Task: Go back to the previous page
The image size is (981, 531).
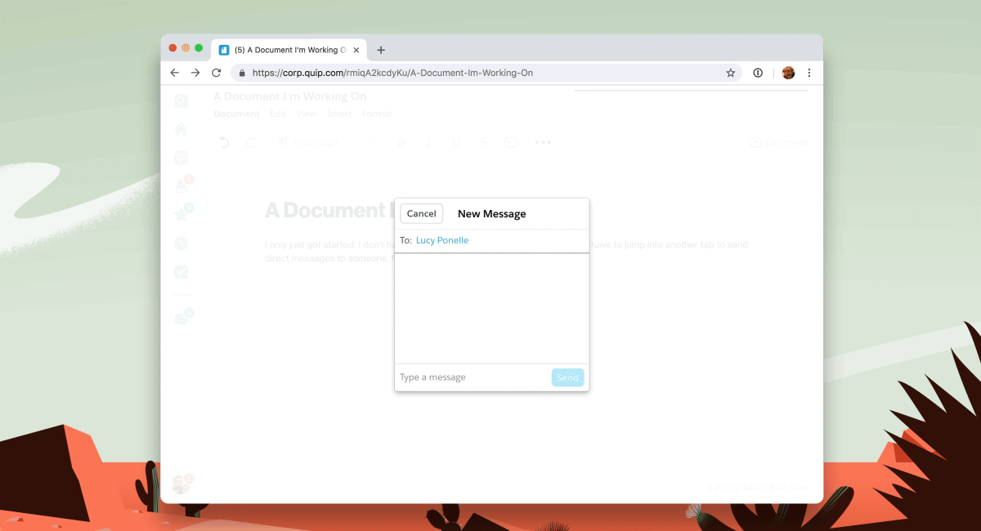Action: (x=174, y=73)
